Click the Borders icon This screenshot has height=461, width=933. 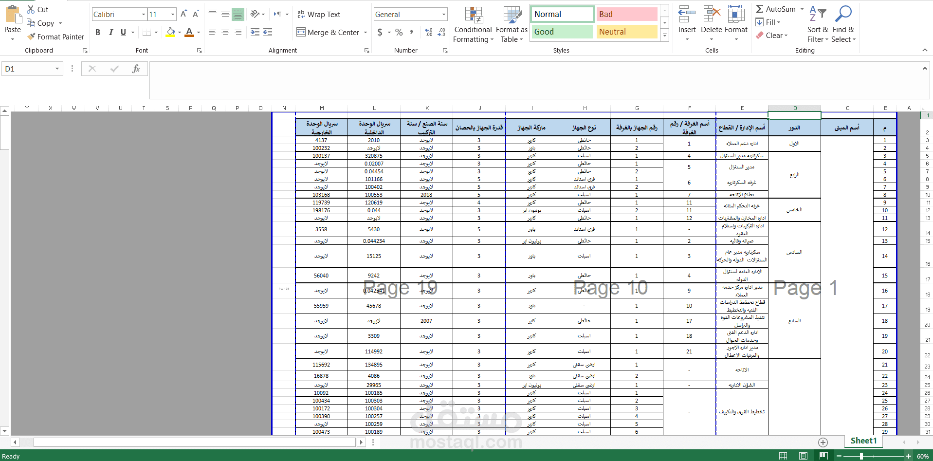146,32
